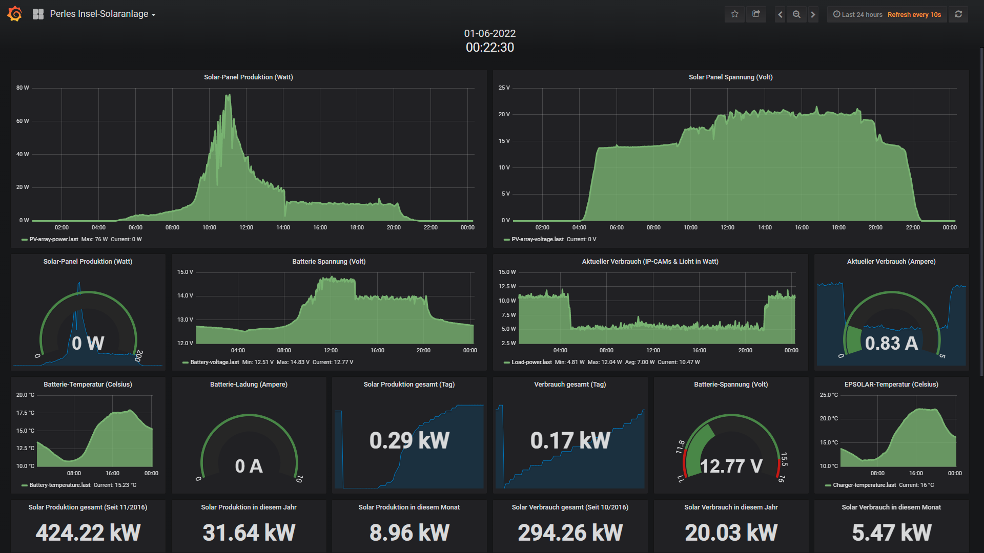
Task: Open Solar Panel Spannung (Volt) panel menu
Action: 730,77
